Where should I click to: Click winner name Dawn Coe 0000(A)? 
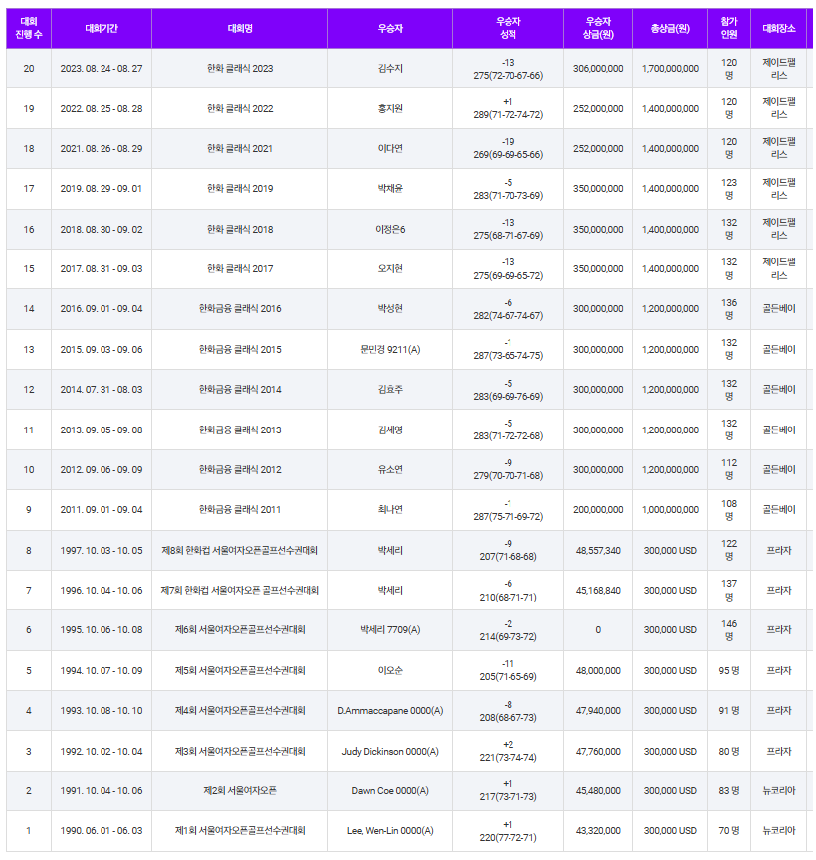[x=390, y=790]
